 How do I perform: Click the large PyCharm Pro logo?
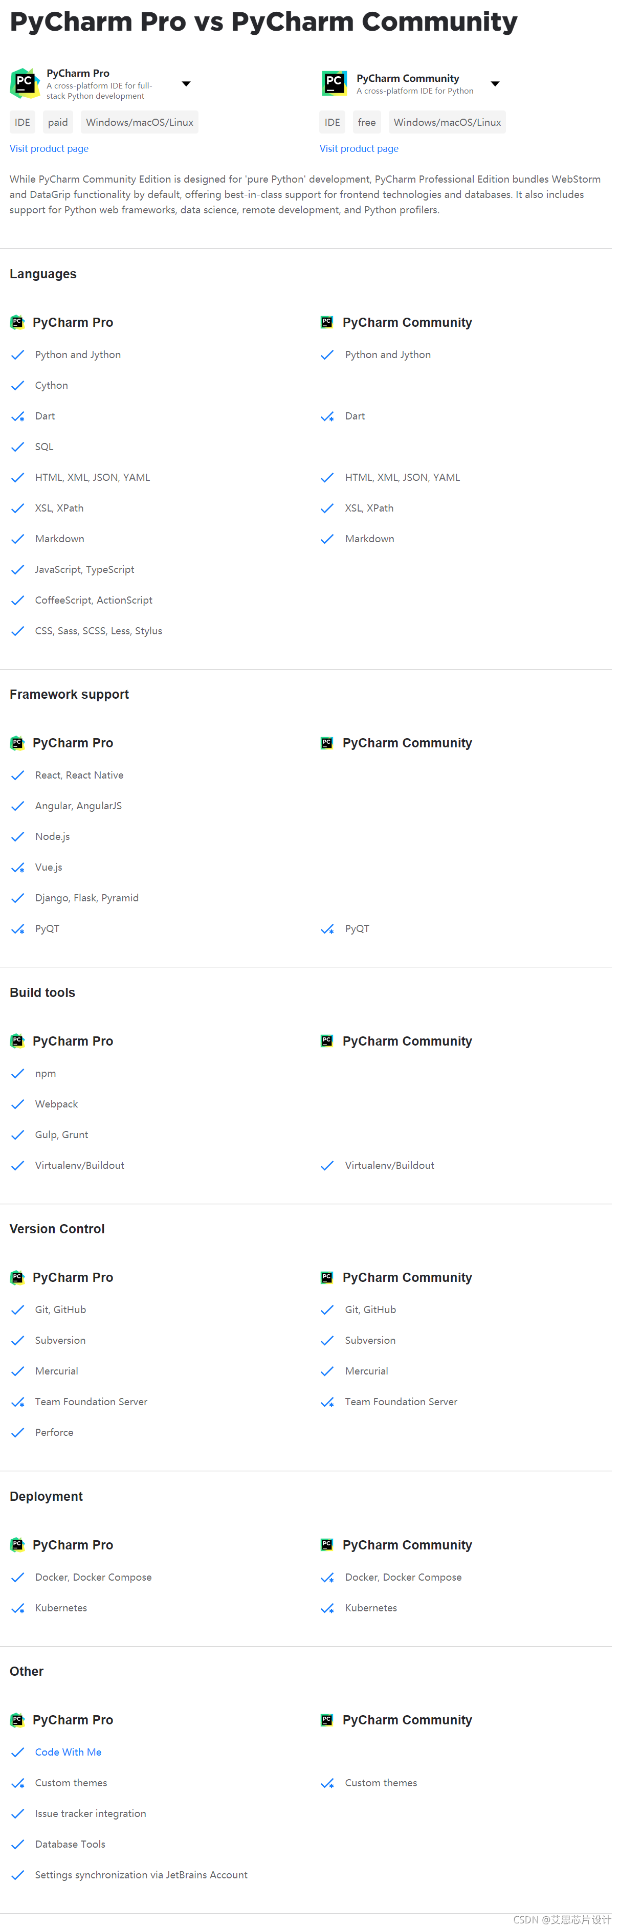pos(25,84)
